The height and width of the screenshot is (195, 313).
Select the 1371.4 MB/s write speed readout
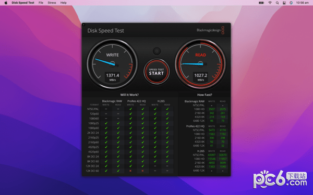click(x=112, y=77)
